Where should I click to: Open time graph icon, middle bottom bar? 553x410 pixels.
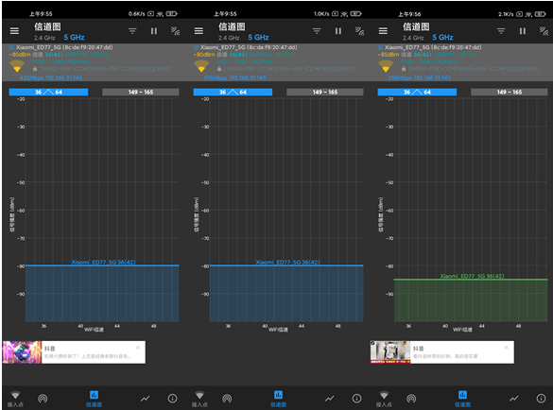pyautogui.click(x=330, y=399)
